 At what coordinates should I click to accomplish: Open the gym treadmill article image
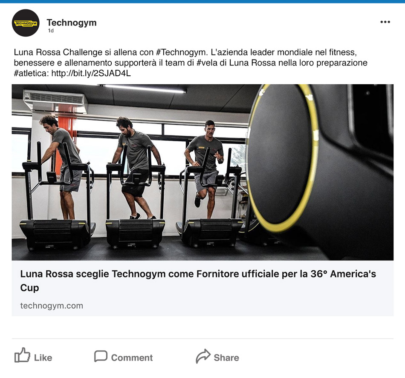point(202,172)
